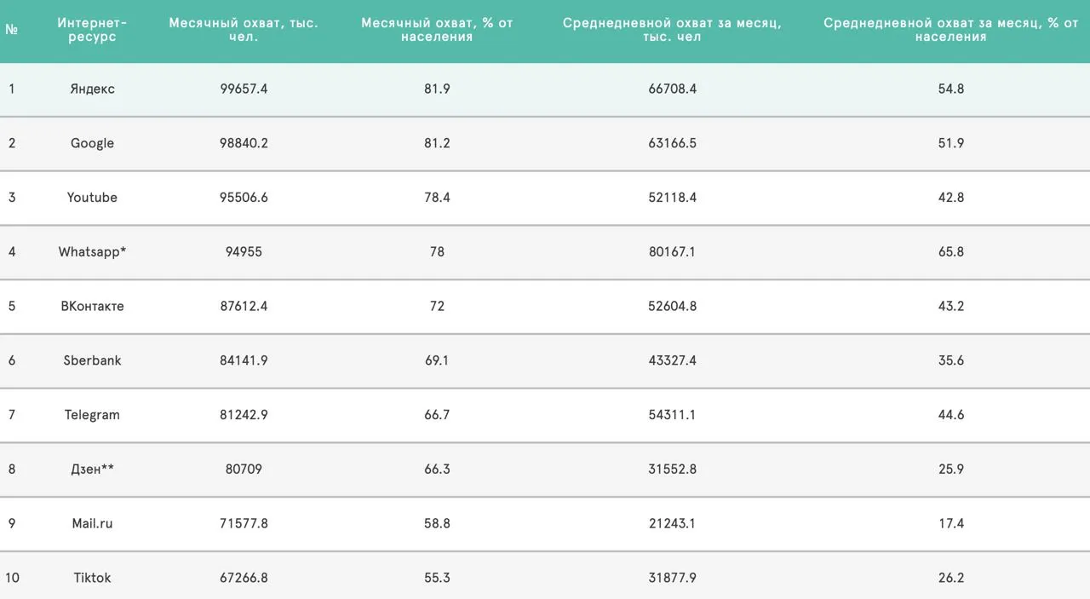1090x599 pixels.
Task: Click value 81242.9 for Telegram
Action: click(244, 415)
